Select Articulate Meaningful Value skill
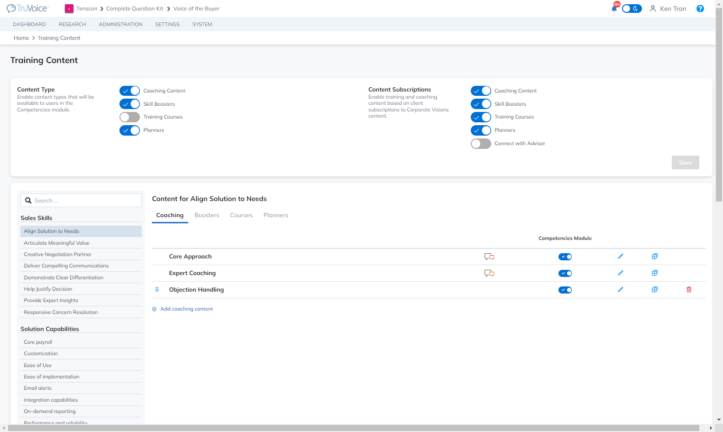723x432 pixels. click(x=81, y=243)
